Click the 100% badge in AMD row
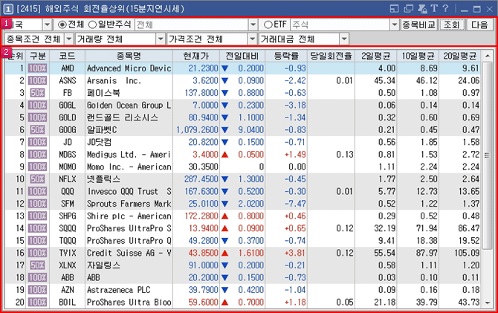The height and width of the screenshot is (313, 498). pyautogui.click(x=37, y=68)
